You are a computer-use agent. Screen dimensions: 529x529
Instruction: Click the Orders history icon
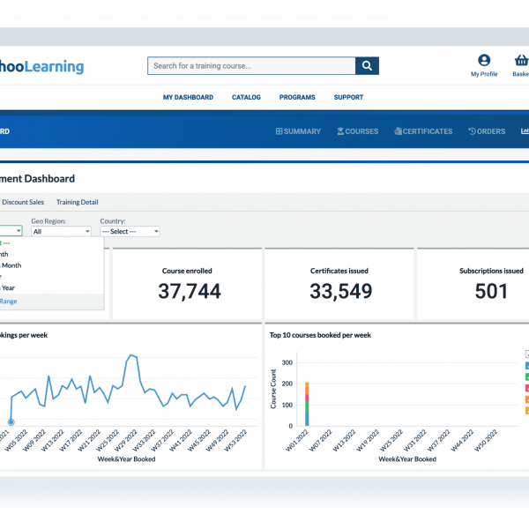472,131
